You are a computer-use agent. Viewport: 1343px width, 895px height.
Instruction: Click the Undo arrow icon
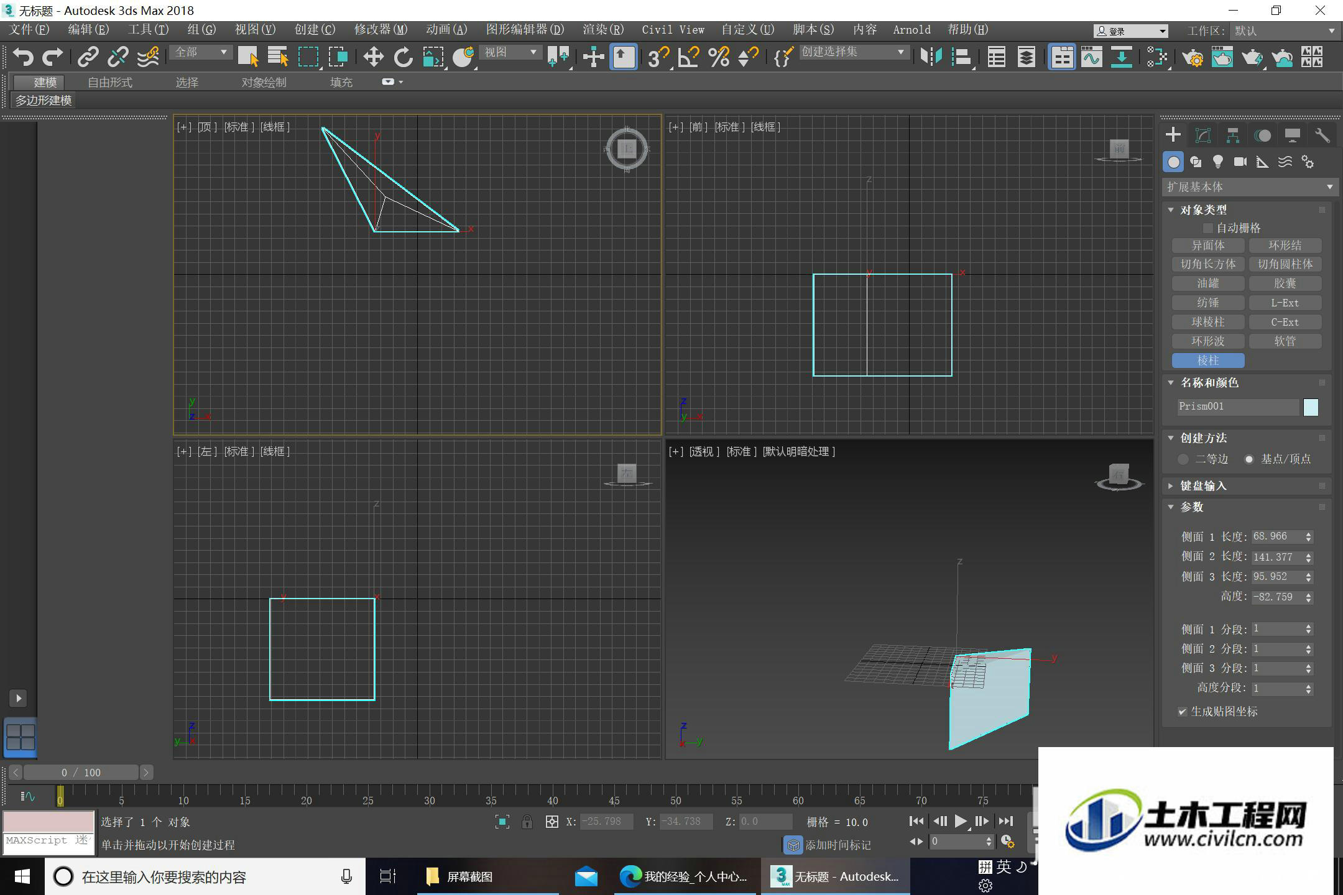pyautogui.click(x=23, y=57)
